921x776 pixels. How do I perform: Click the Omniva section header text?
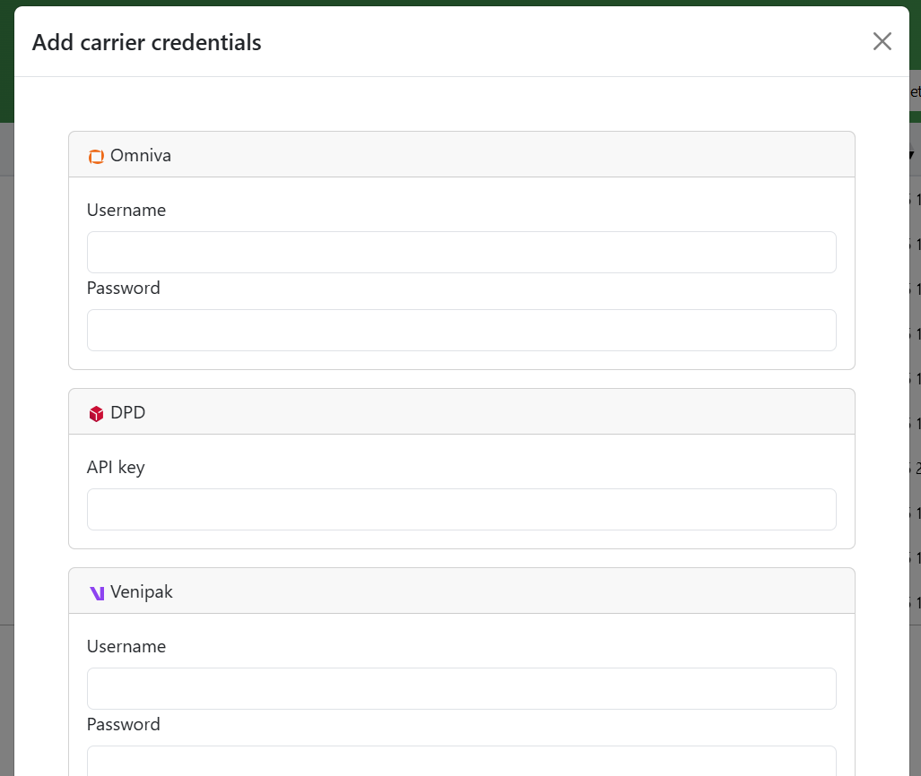[x=141, y=156]
